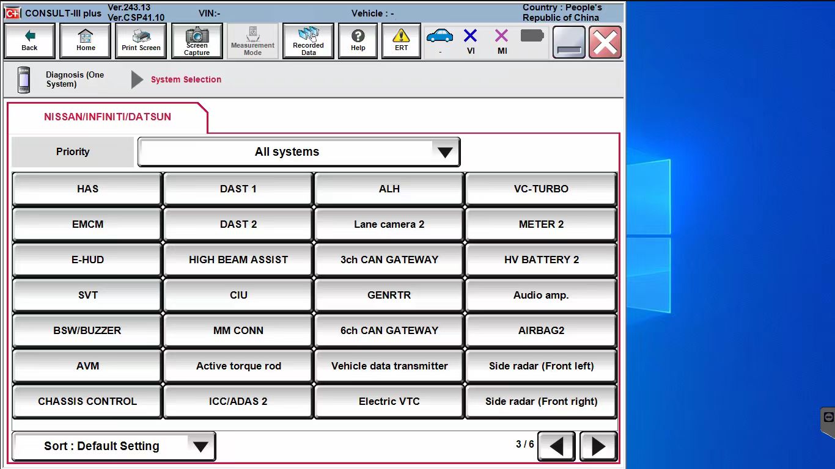Screen dimensions: 835x469
Task: Open the All systems priority dropdown
Action: pos(299,152)
